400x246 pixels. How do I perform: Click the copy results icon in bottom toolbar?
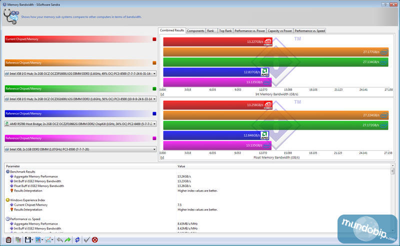coord(18,240)
